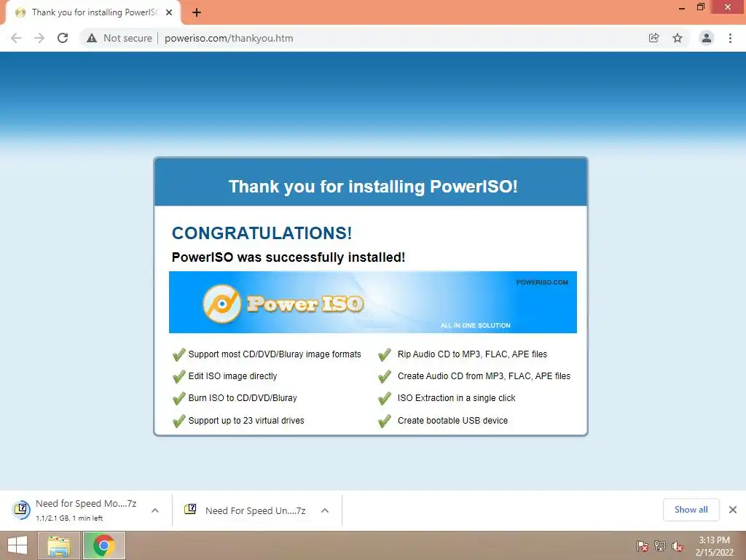Open File Explorer from taskbar

pyautogui.click(x=59, y=545)
